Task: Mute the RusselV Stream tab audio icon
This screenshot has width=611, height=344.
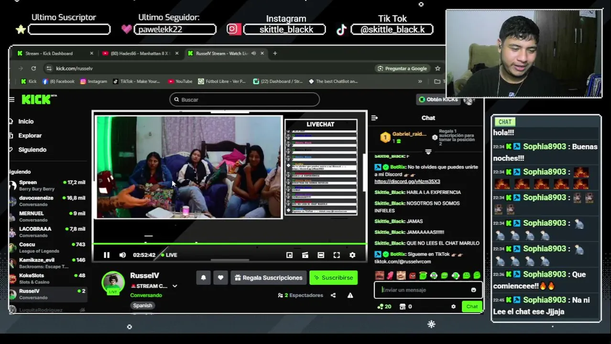Action: coord(253,54)
